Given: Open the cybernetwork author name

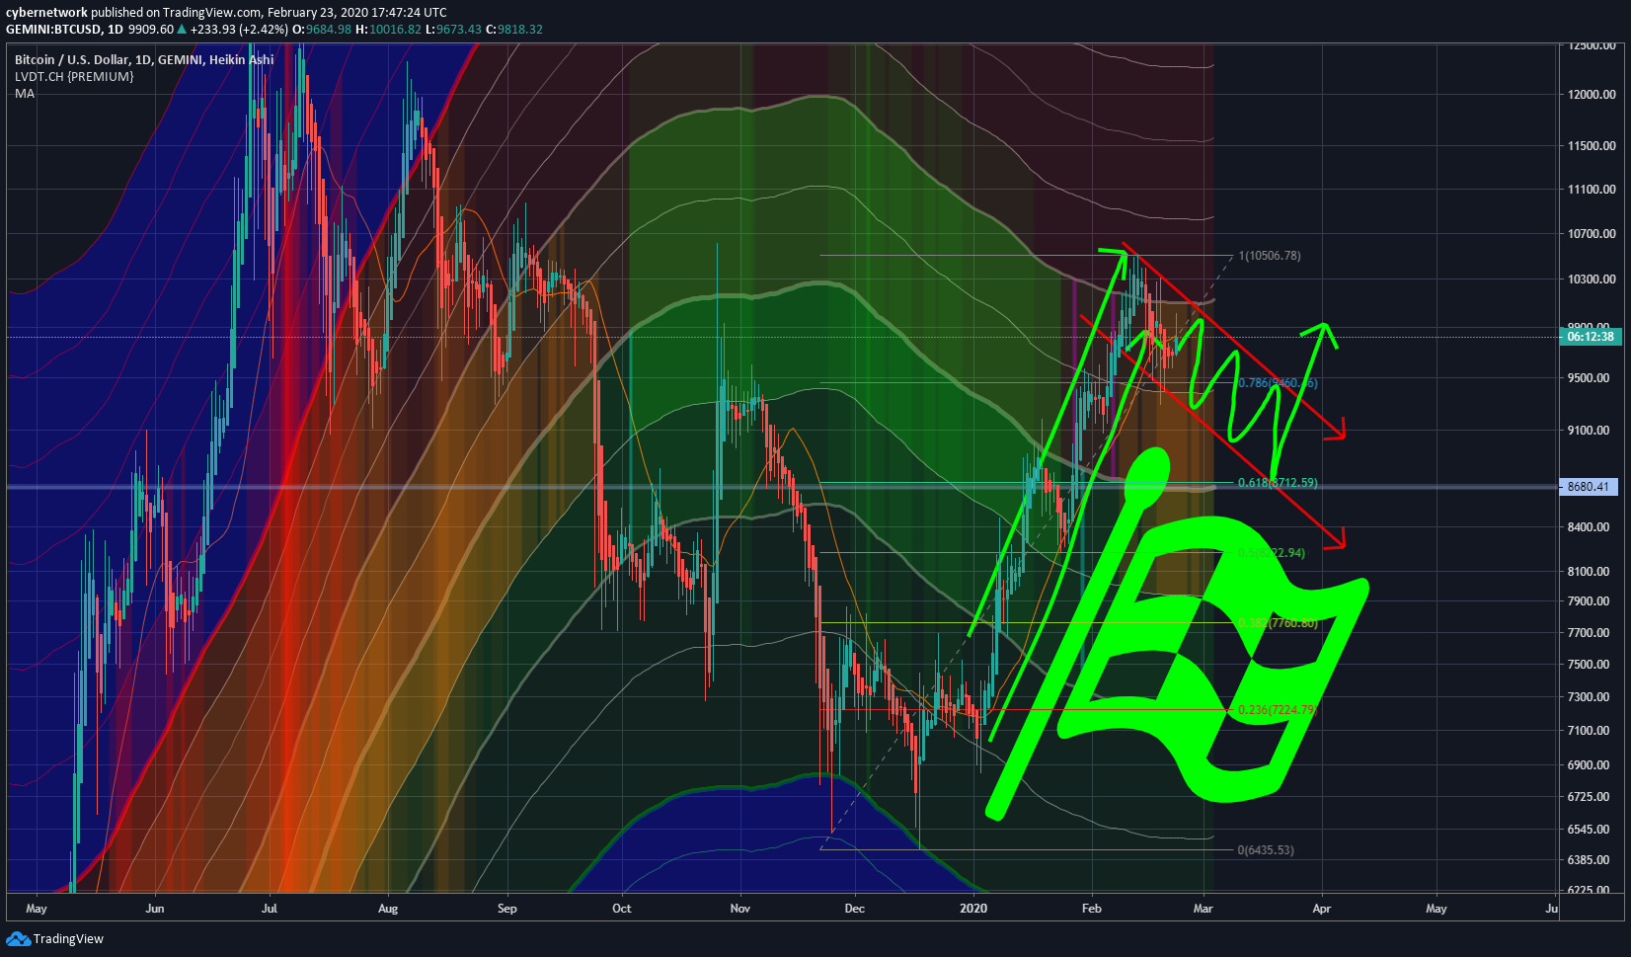Looking at the screenshot, I should pyautogui.click(x=46, y=13).
